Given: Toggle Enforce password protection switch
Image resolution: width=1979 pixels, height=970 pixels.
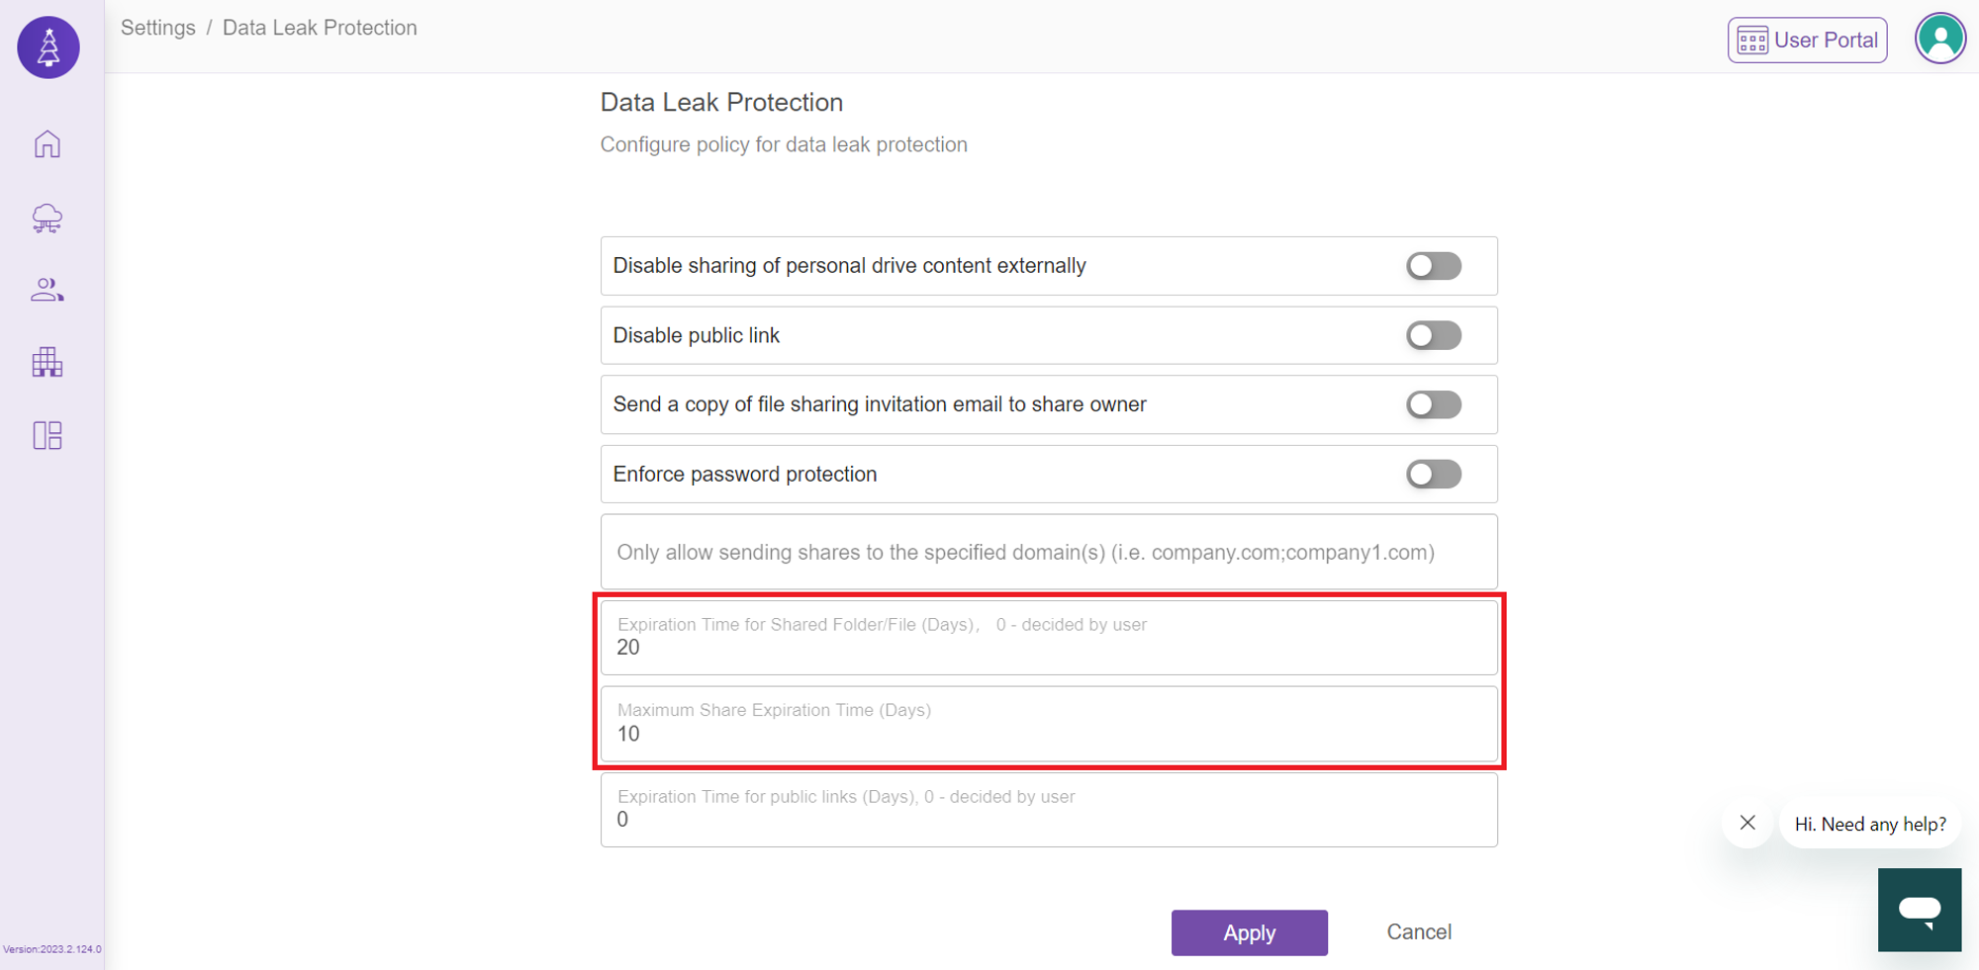Looking at the screenshot, I should pyautogui.click(x=1434, y=474).
